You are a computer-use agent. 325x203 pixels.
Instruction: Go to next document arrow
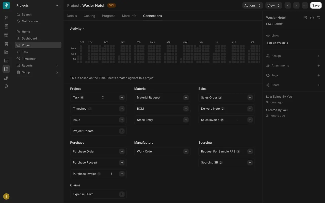pos(296,5)
